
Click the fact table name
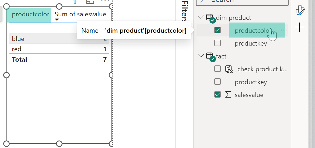click(221, 56)
